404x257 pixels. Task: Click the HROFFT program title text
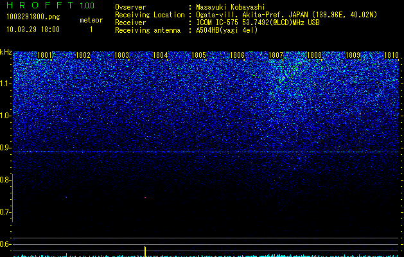click(40, 5)
